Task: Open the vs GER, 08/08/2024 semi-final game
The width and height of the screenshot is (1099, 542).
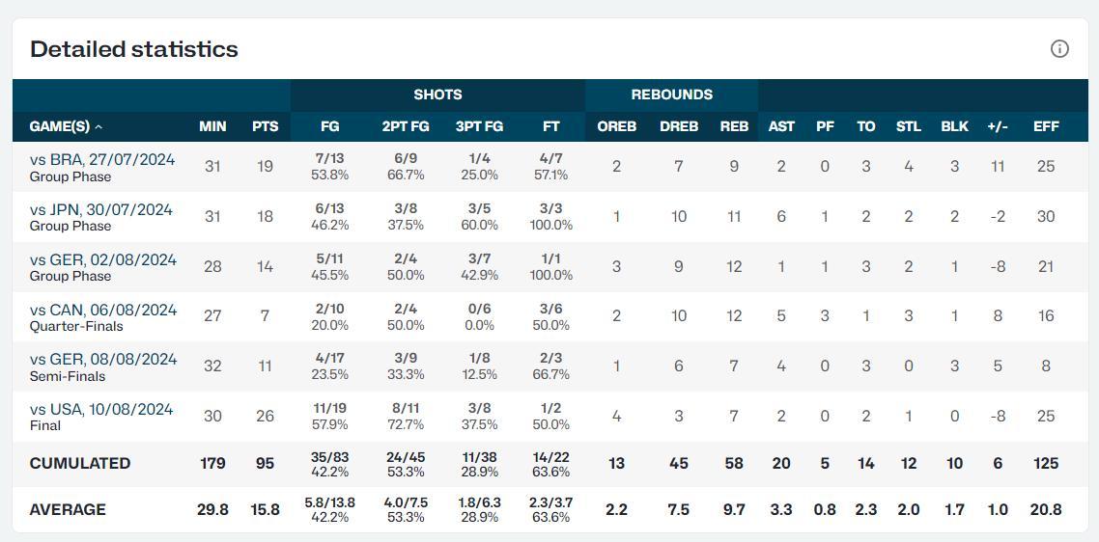Action: pyautogui.click(x=103, y=360)
